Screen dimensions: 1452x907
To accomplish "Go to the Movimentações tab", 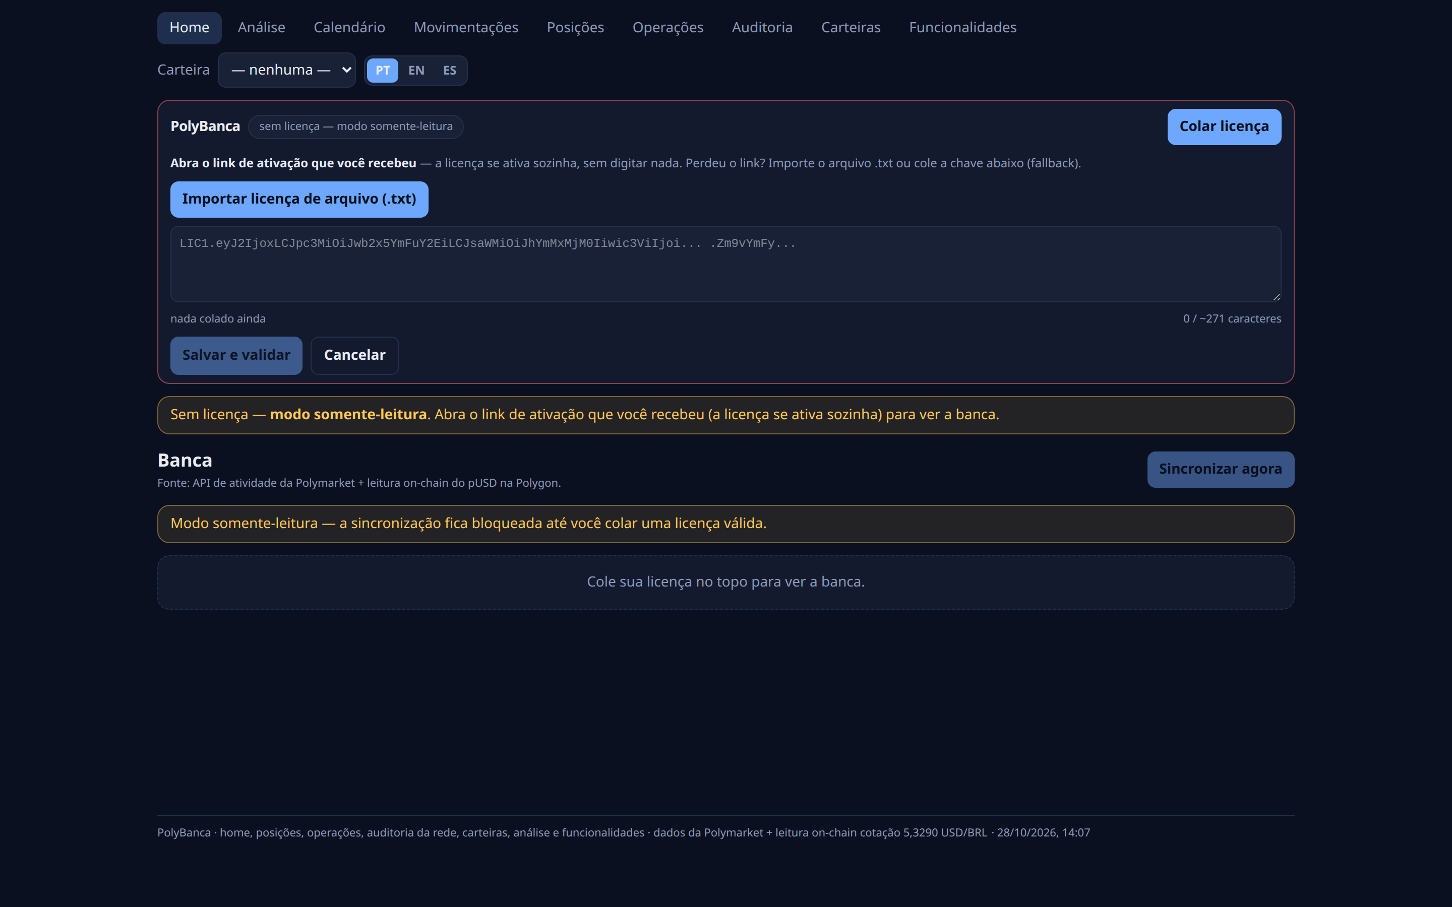I will click(x=466, y=28).
